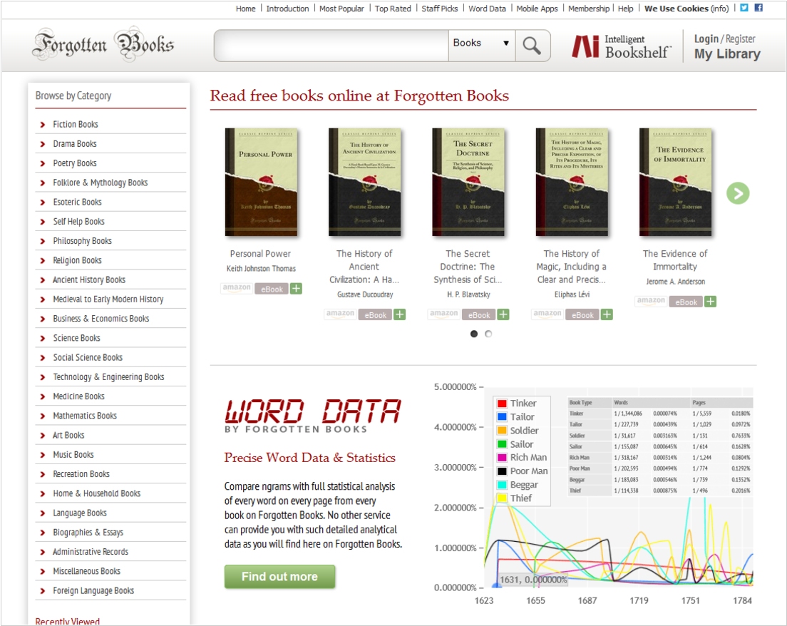Open Most Popular in top menu
The image size is (787, 626).
coord(341,9)
